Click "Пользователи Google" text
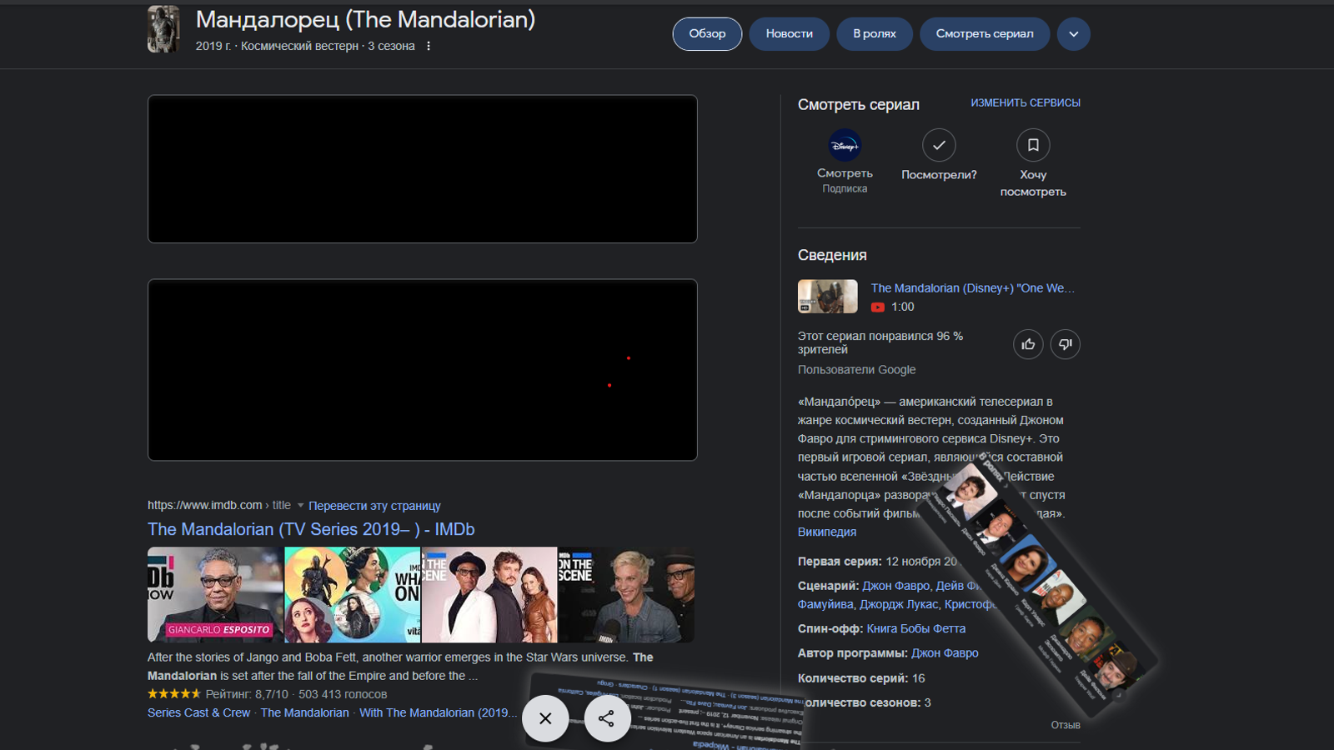This screenshot has height=750, width=1334. [x=856, y=370]
